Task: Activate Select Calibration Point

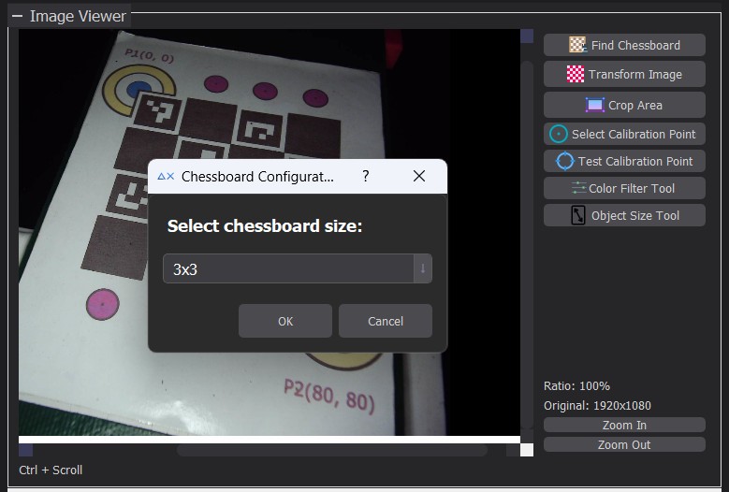Action: (x=624, y=135)
